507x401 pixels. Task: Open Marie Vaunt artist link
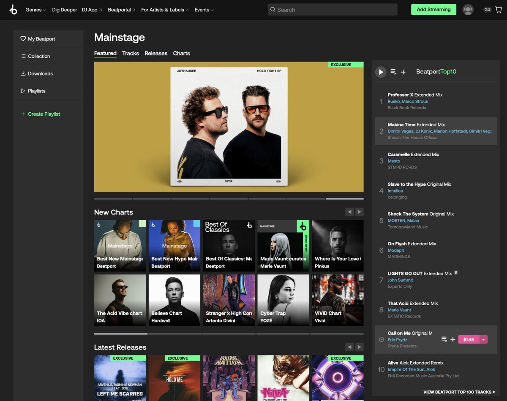point(399,310)
